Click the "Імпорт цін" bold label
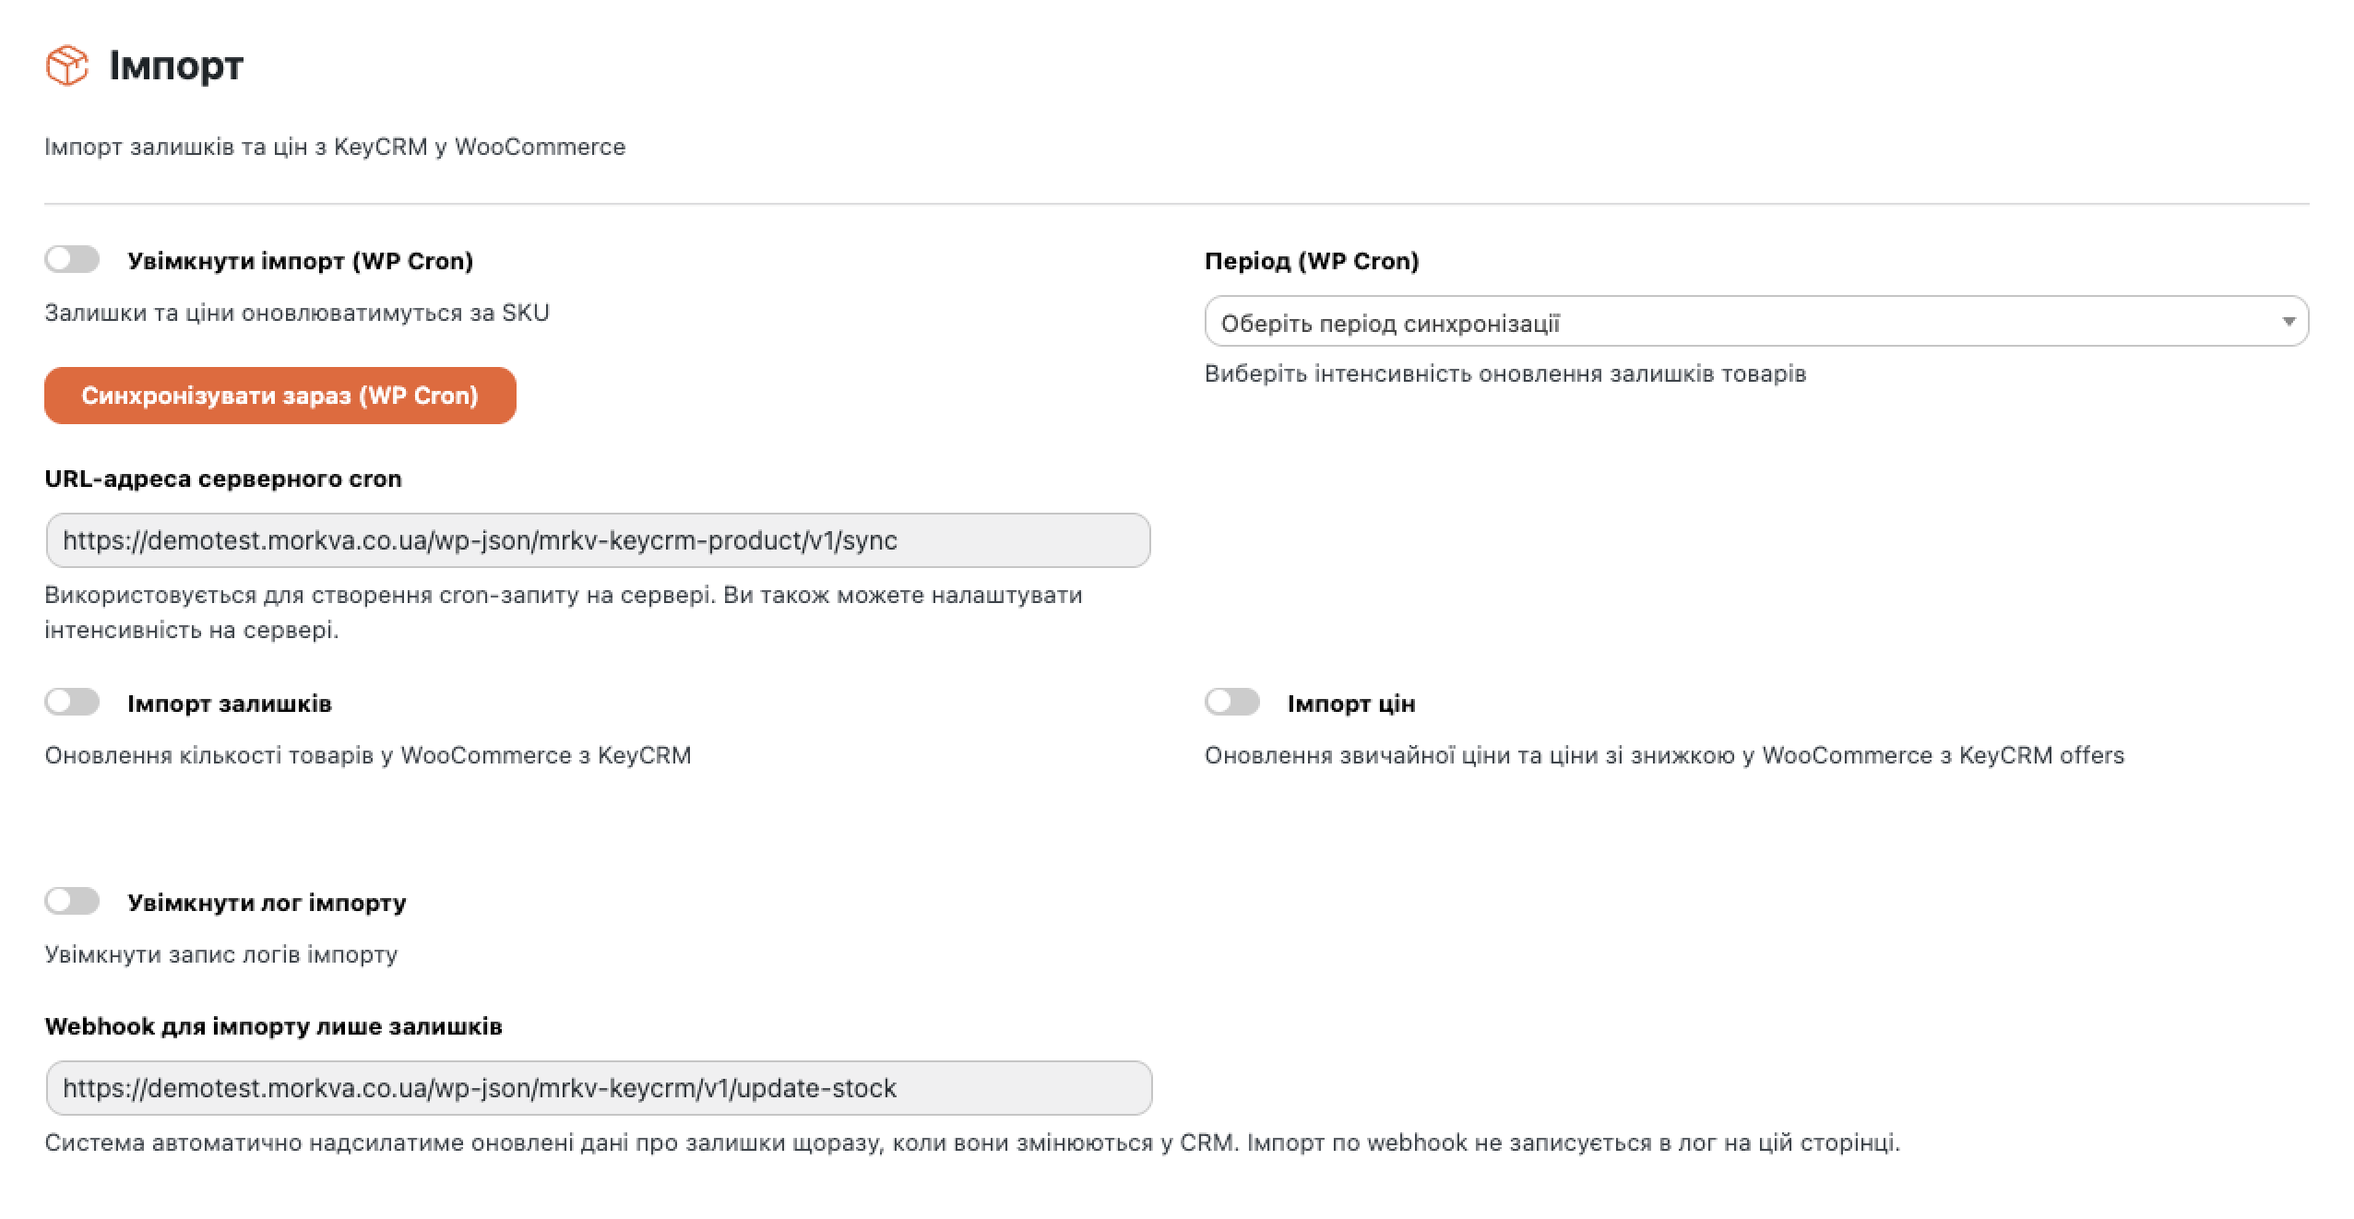The image size is (2354, 1219). tap(1351, 704)
